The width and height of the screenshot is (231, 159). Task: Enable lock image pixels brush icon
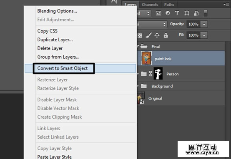pyautogui.click(x=148, y=35)
